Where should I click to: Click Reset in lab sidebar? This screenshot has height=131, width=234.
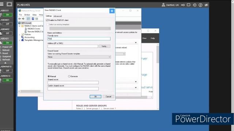(x=5, y=53)
